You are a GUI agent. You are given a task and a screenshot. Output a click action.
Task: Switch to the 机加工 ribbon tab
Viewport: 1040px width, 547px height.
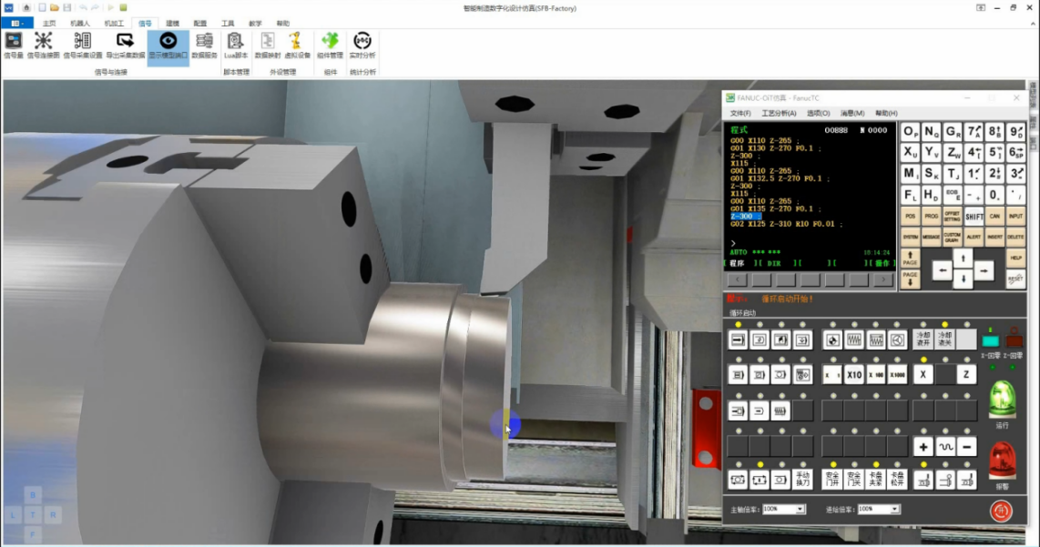114,23
